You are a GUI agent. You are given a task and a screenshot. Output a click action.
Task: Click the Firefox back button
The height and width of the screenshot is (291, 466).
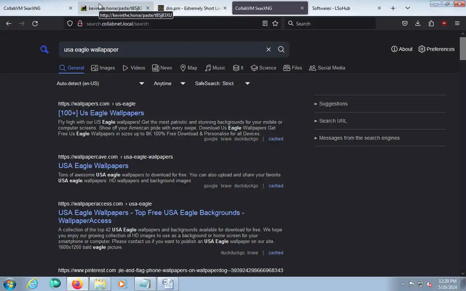point(9,23)
